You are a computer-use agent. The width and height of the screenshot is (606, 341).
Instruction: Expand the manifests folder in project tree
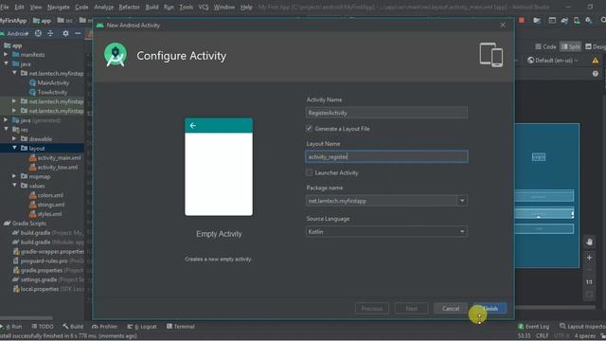pyautogui.click(x=6, y=55)
